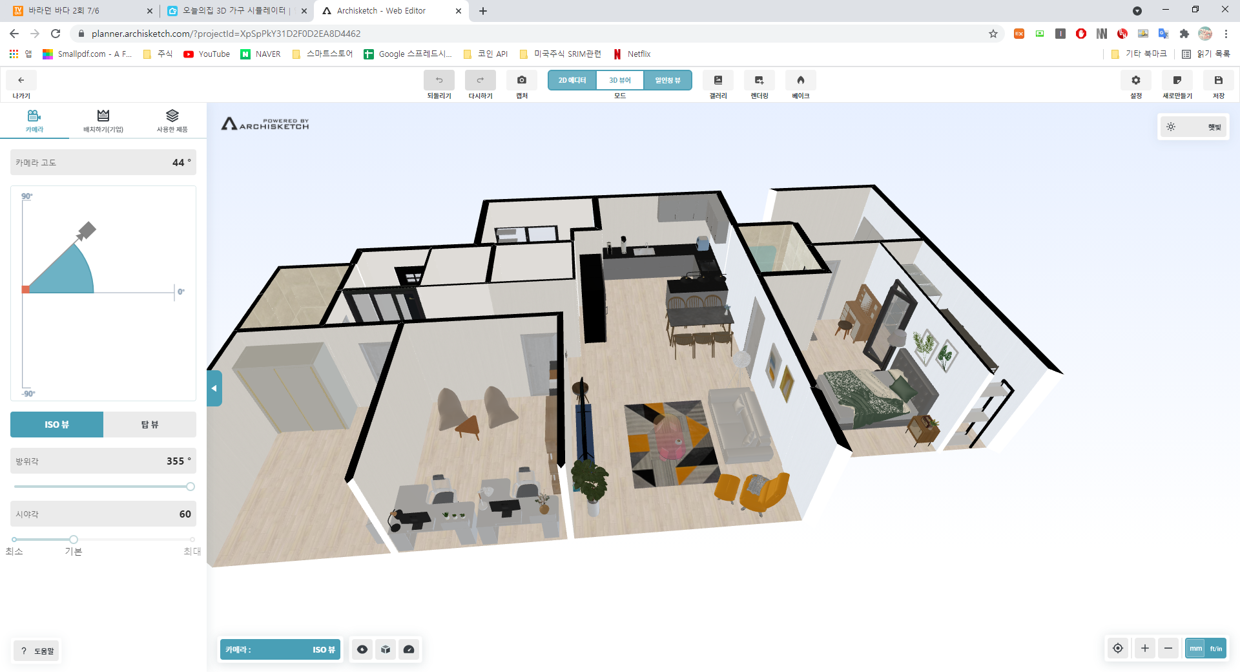Screen dimensions: 1240x672
Task: Open the 기타 북마크 folder
Action: [x=1139, y=54]
